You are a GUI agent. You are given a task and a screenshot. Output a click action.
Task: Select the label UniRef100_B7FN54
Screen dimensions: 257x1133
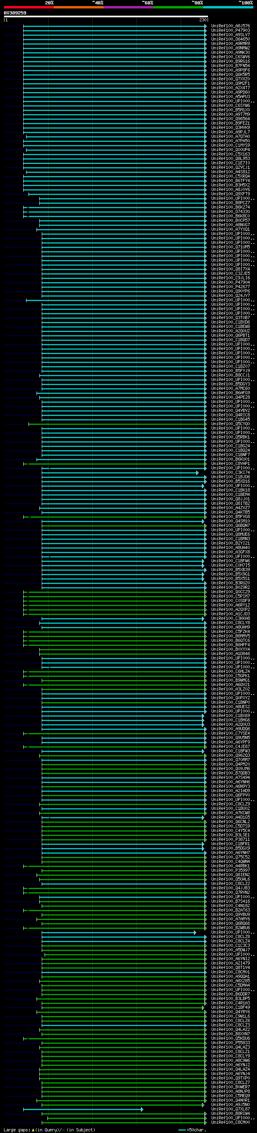click(x=230, y=66)
